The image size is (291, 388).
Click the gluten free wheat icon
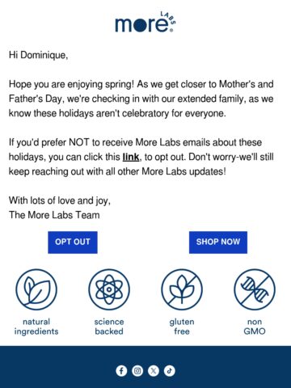(x=182, y=289)
